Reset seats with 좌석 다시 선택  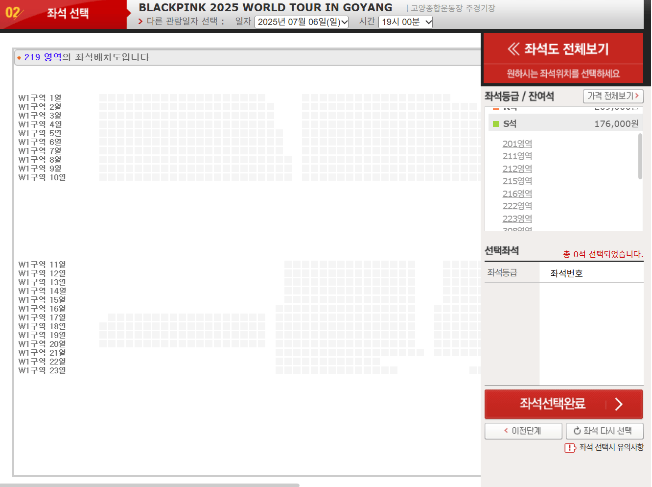coord(605,431)
